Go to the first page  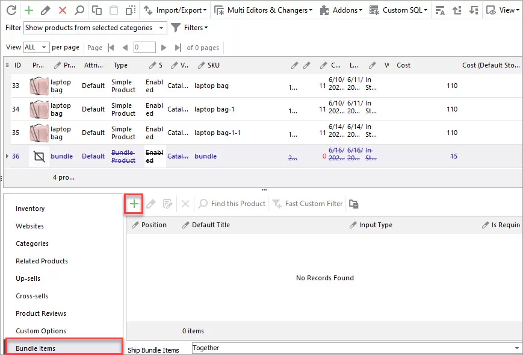pyautogui.click(x=111, y=48)
